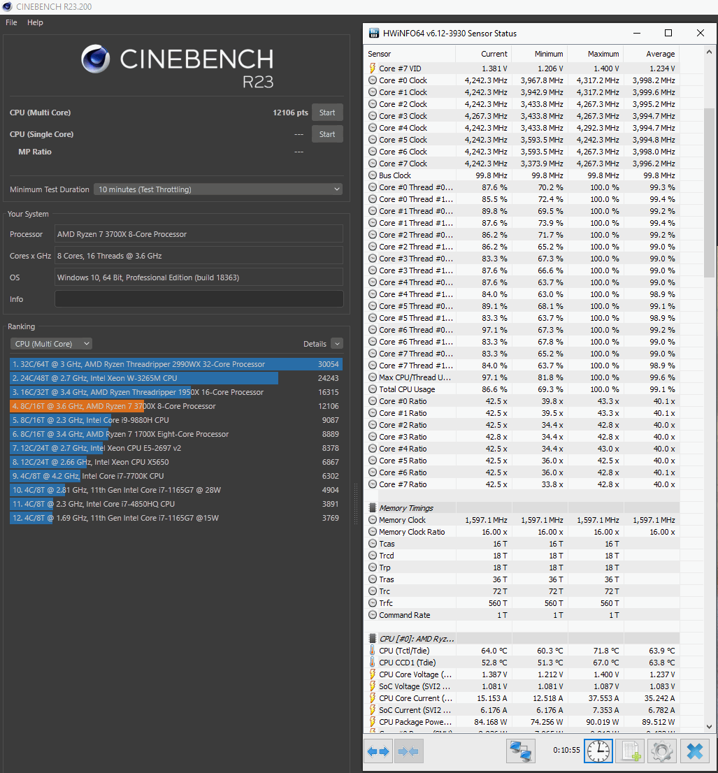The image size is (718, 773).
Task: Select the Threadripper 2990WX ranking entry
Action: click(x=176, y=364)
